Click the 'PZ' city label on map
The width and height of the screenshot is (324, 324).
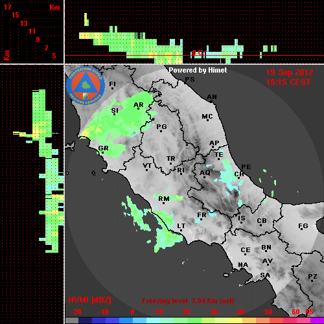pos(312,277)
